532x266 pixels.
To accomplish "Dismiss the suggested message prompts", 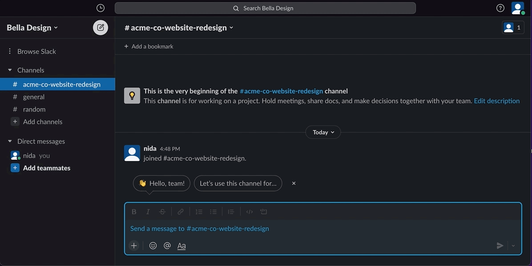I will point(294,183).
